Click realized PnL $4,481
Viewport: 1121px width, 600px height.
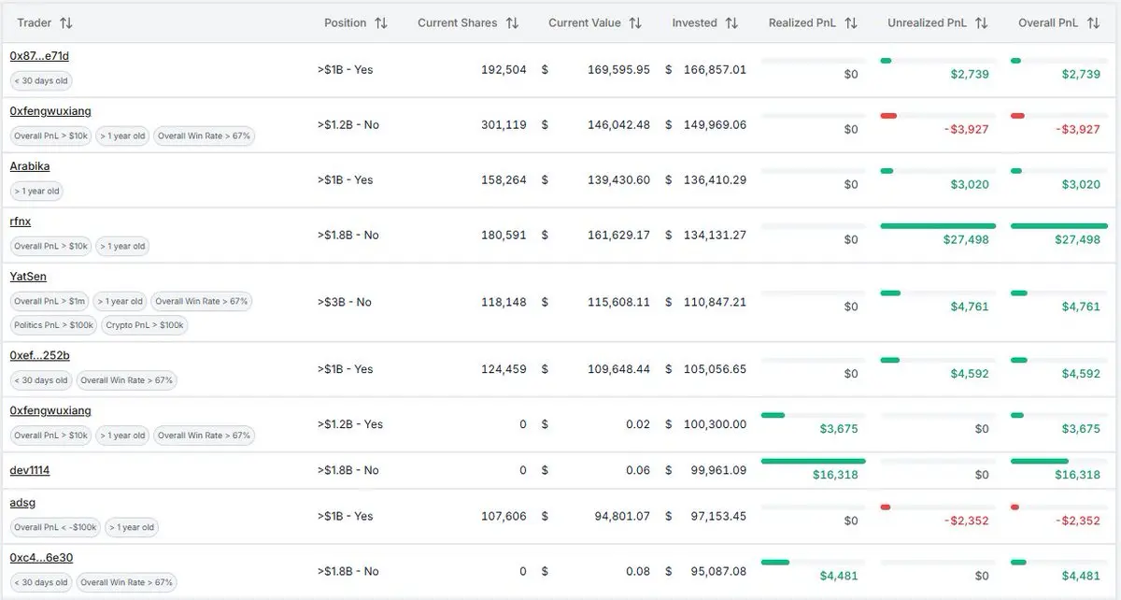(x=839, y=576)
